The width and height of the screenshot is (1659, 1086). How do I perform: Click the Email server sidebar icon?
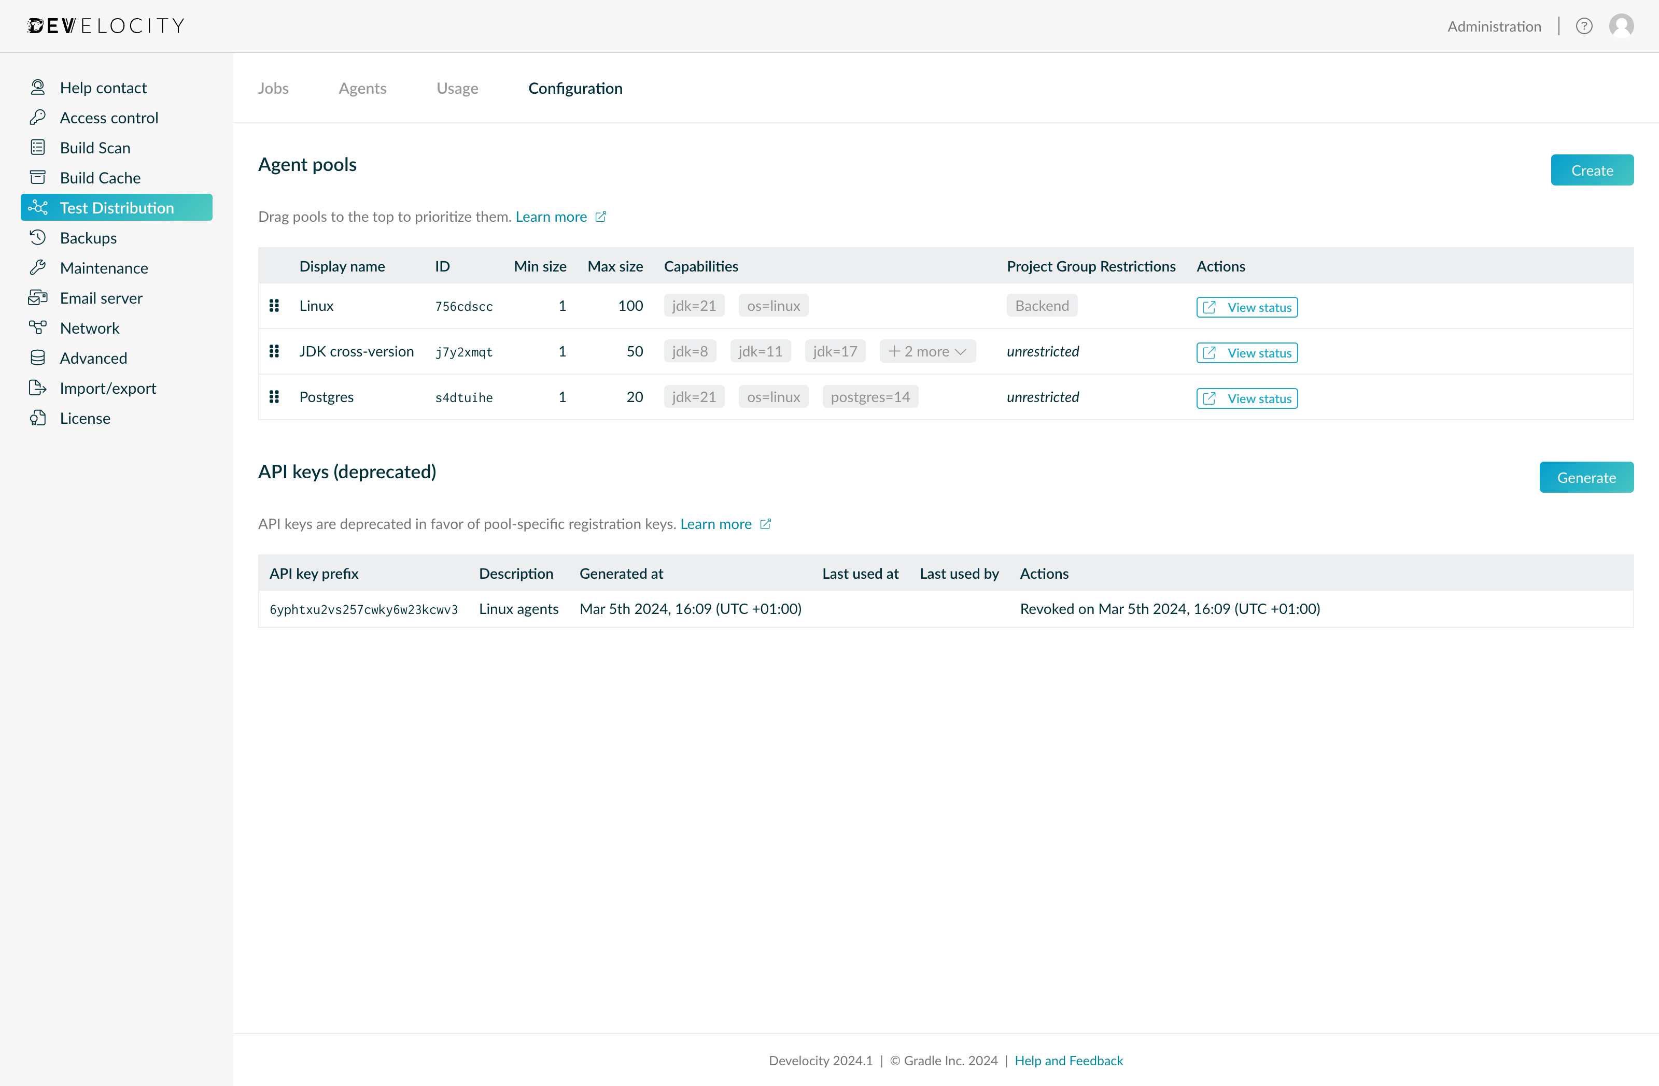point(38,297)
